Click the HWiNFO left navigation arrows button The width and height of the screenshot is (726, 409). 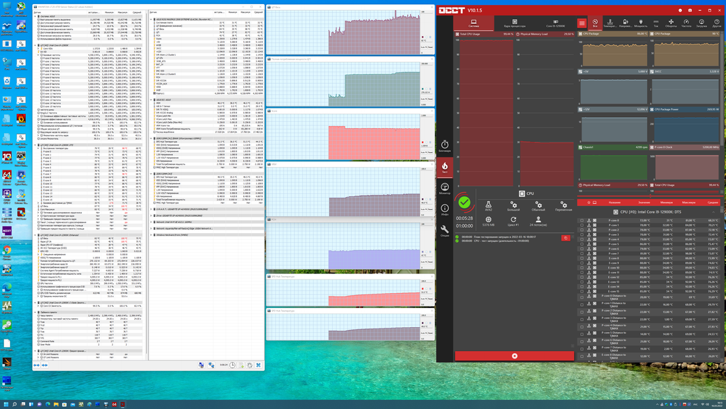[x=37, y=365]
